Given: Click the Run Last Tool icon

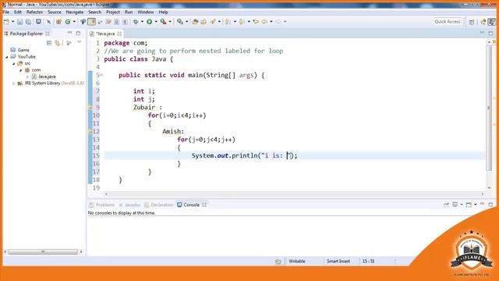Looking at the screenshot, I should pyautogui.click(x=163, y=22).
